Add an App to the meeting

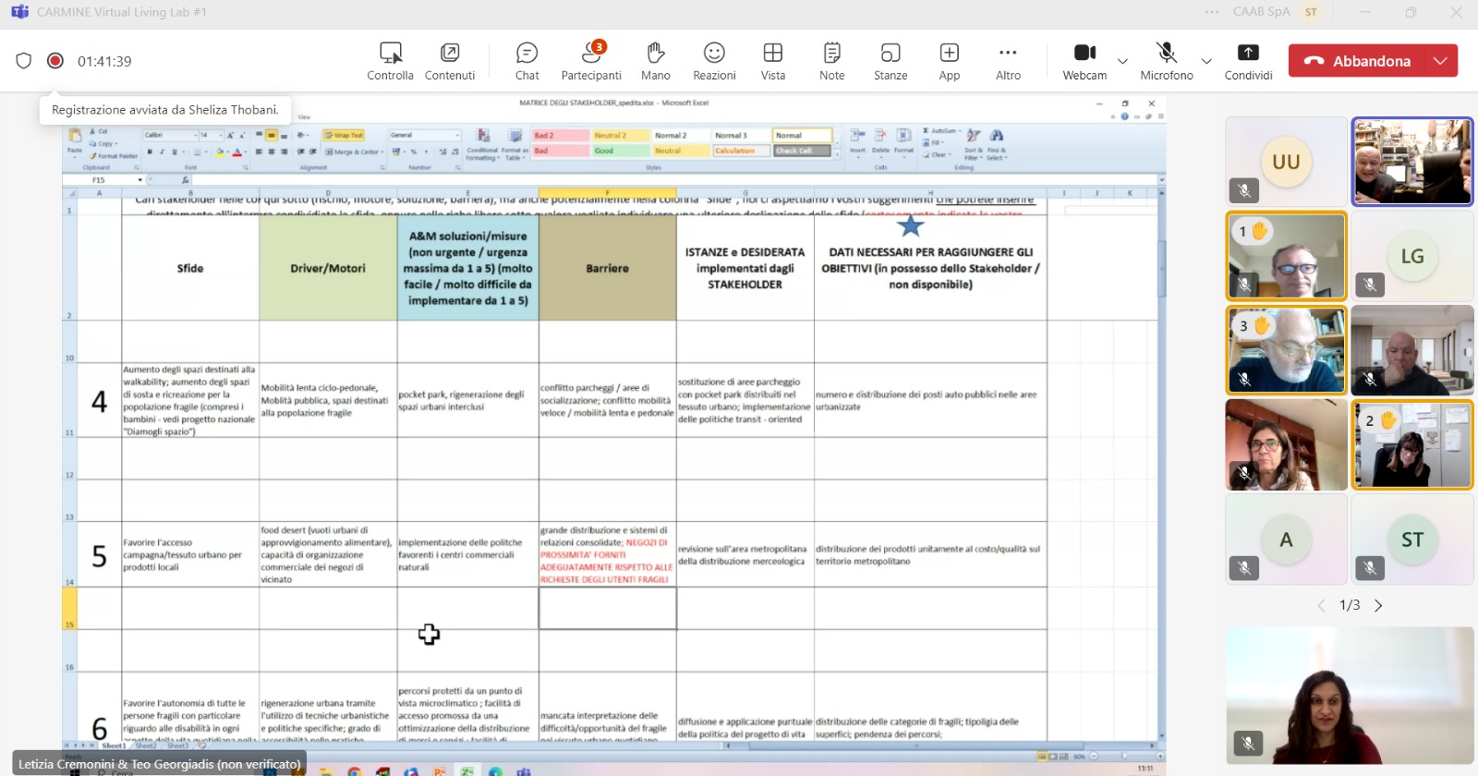click(950, 61)
